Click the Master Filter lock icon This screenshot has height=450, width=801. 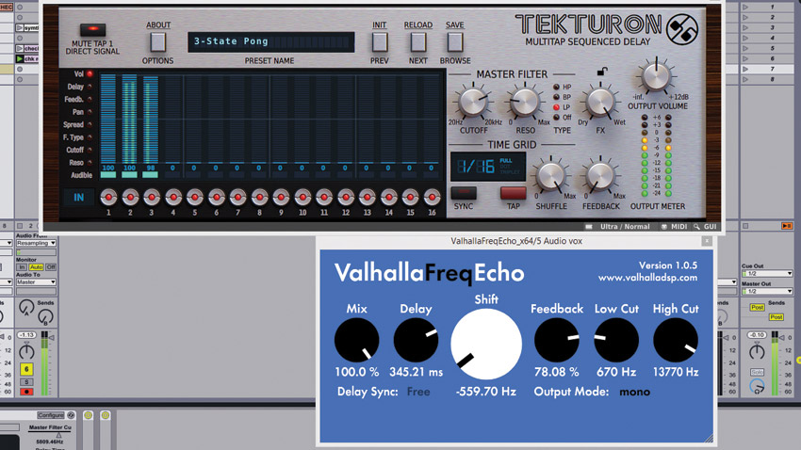pos(602,72)
